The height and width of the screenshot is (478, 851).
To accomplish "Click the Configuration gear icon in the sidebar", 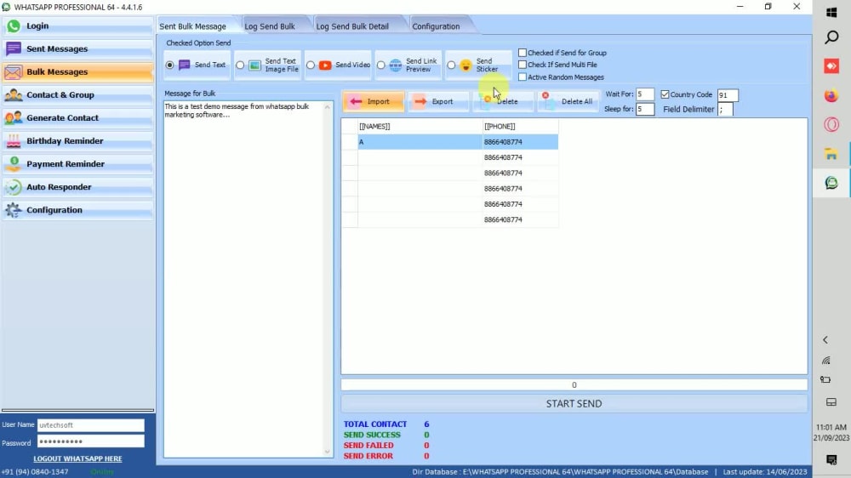I will pyautogui.click(x=14, y=210).
